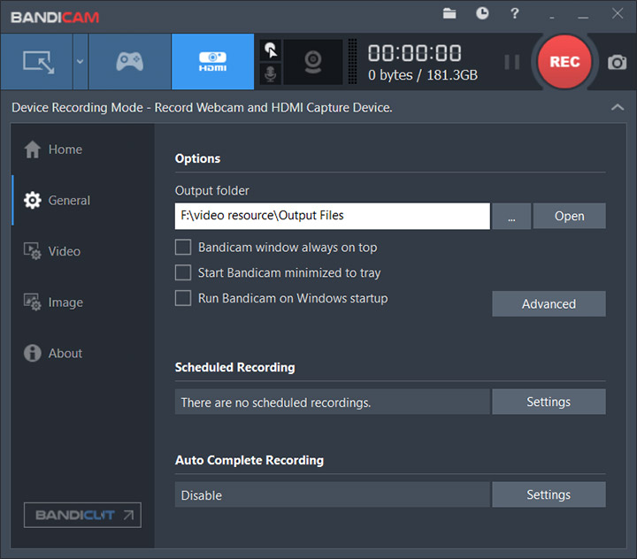Toggle mouse cursor recording icon

pos(272,50)
